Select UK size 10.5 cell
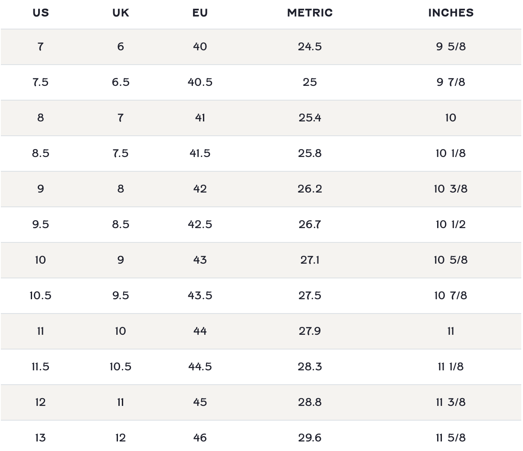 121,366
